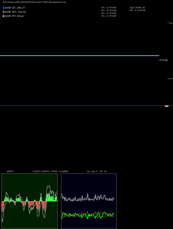This screenshot has width=173, height=229.
Task: Click the ADX (14 day) values text
Action: [x=97, y=171]
